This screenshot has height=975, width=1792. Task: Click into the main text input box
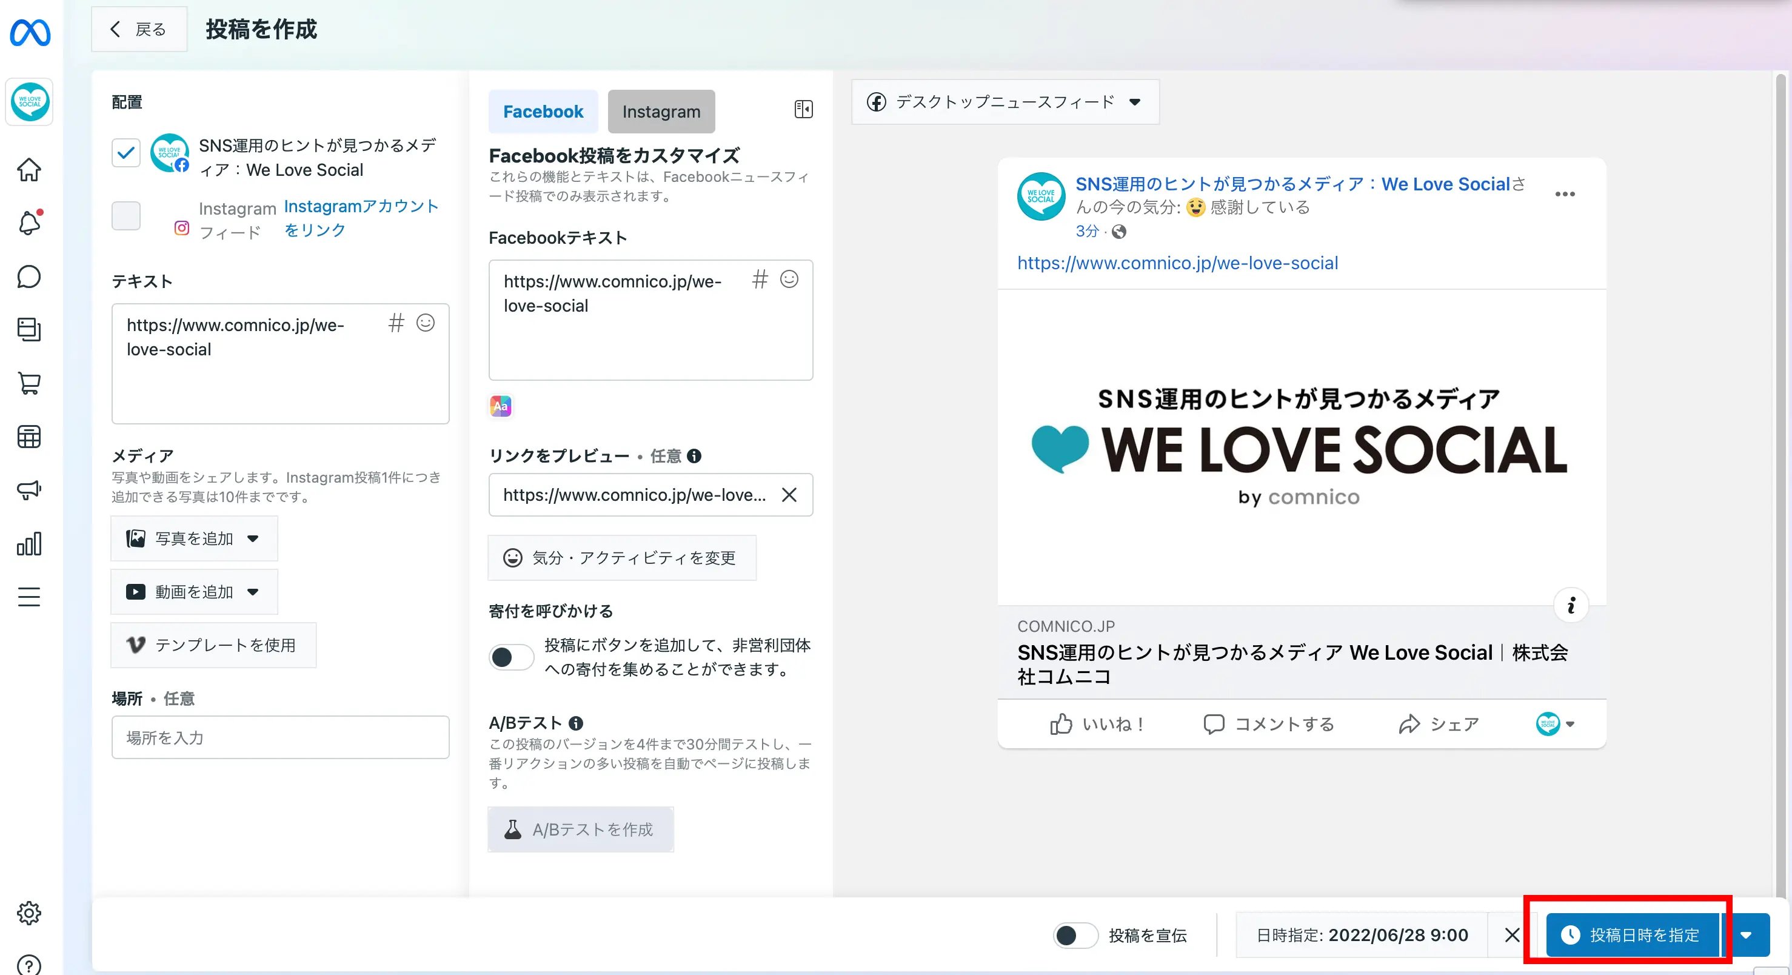click(x=280, y=363)
